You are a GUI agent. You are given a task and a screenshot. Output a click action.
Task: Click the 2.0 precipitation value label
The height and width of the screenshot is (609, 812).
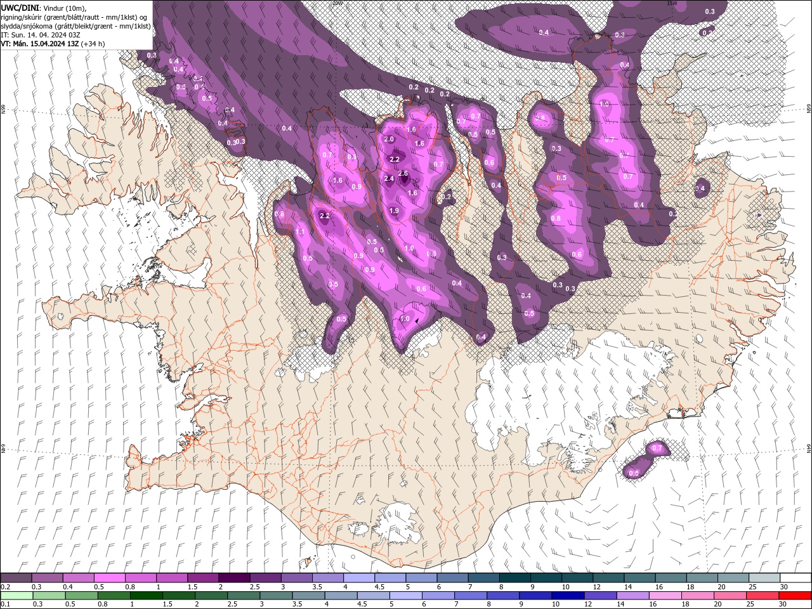tap(389, 140)
